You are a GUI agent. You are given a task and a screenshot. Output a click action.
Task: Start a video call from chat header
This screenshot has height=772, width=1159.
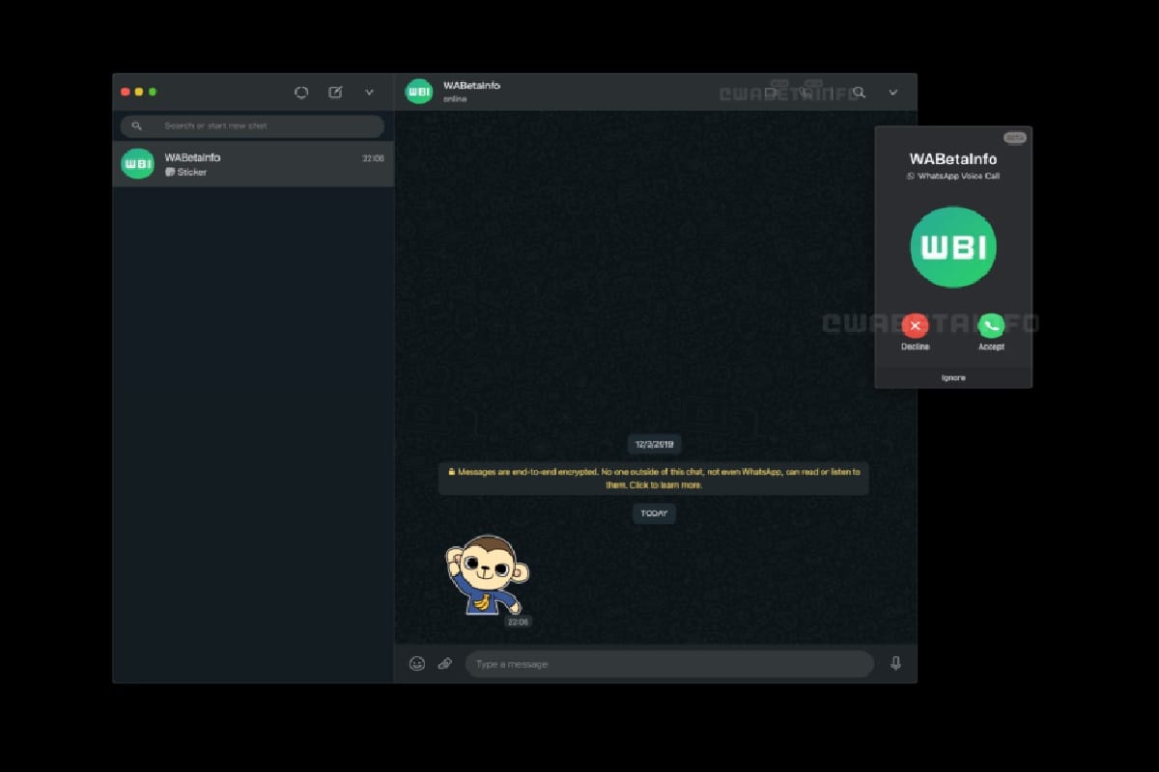point(773,93)
